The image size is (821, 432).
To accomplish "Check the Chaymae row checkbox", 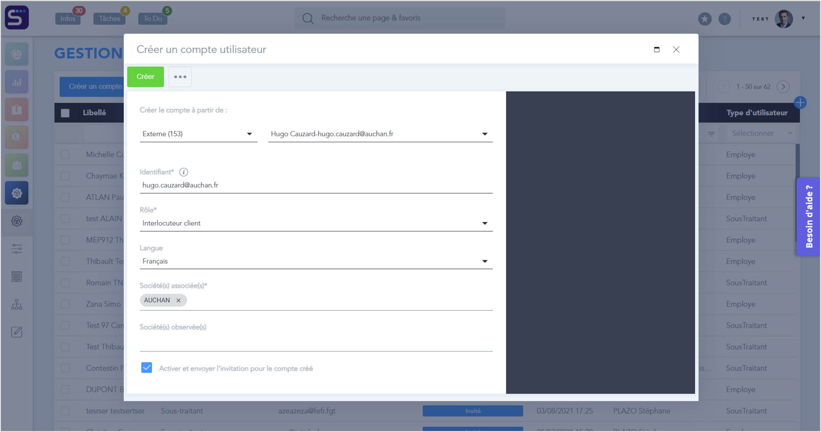I will click(x=65, y=176).
